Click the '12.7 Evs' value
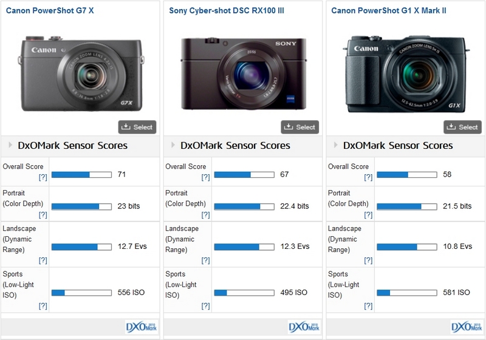Image resolution: width=486 pixels, height=340 pixels. point(132,246)
